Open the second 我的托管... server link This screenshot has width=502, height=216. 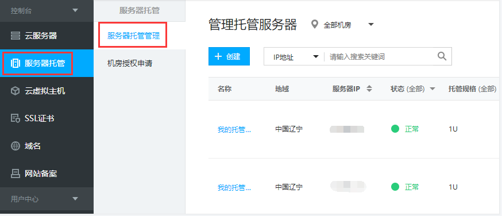pos(234,187)
